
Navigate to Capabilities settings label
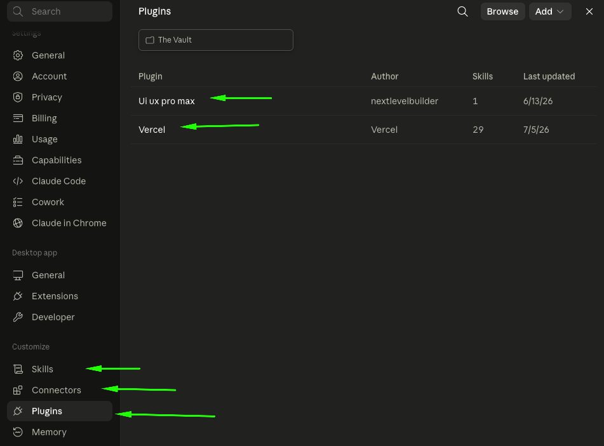pos(57,160)
